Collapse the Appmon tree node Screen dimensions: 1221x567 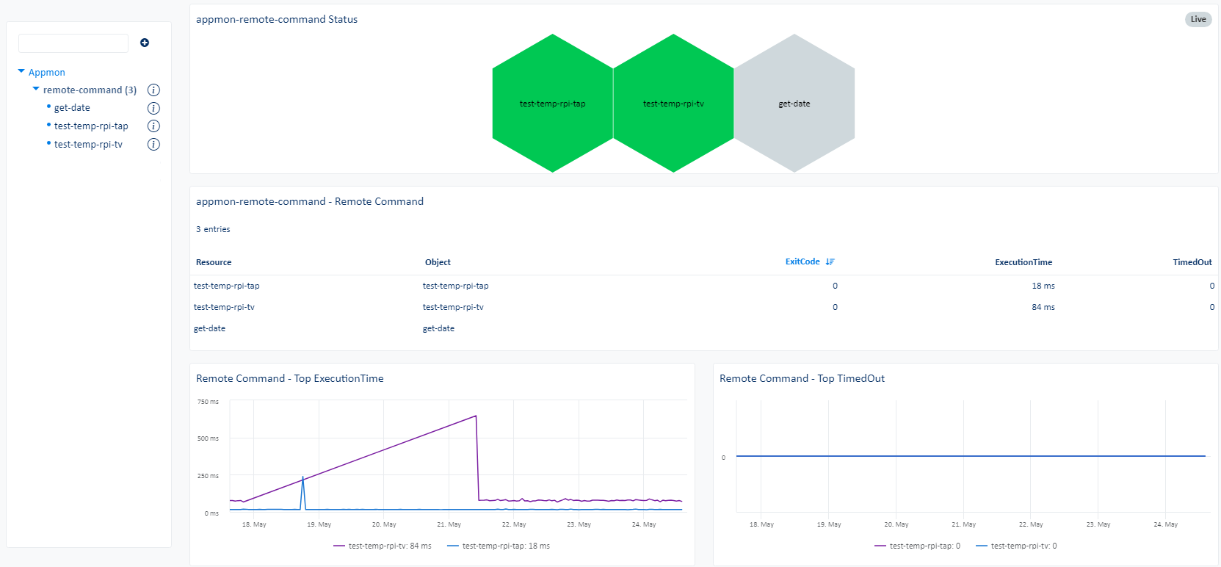pos(21,72)
